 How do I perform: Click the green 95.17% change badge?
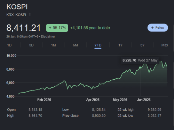click(x=57, y=28)
